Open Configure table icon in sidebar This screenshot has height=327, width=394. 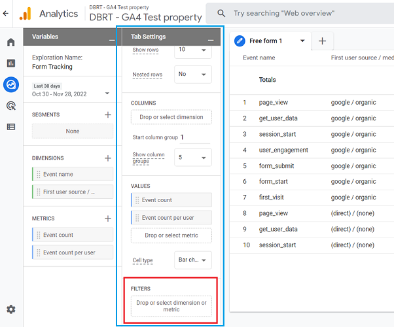(x=11, y=127)
